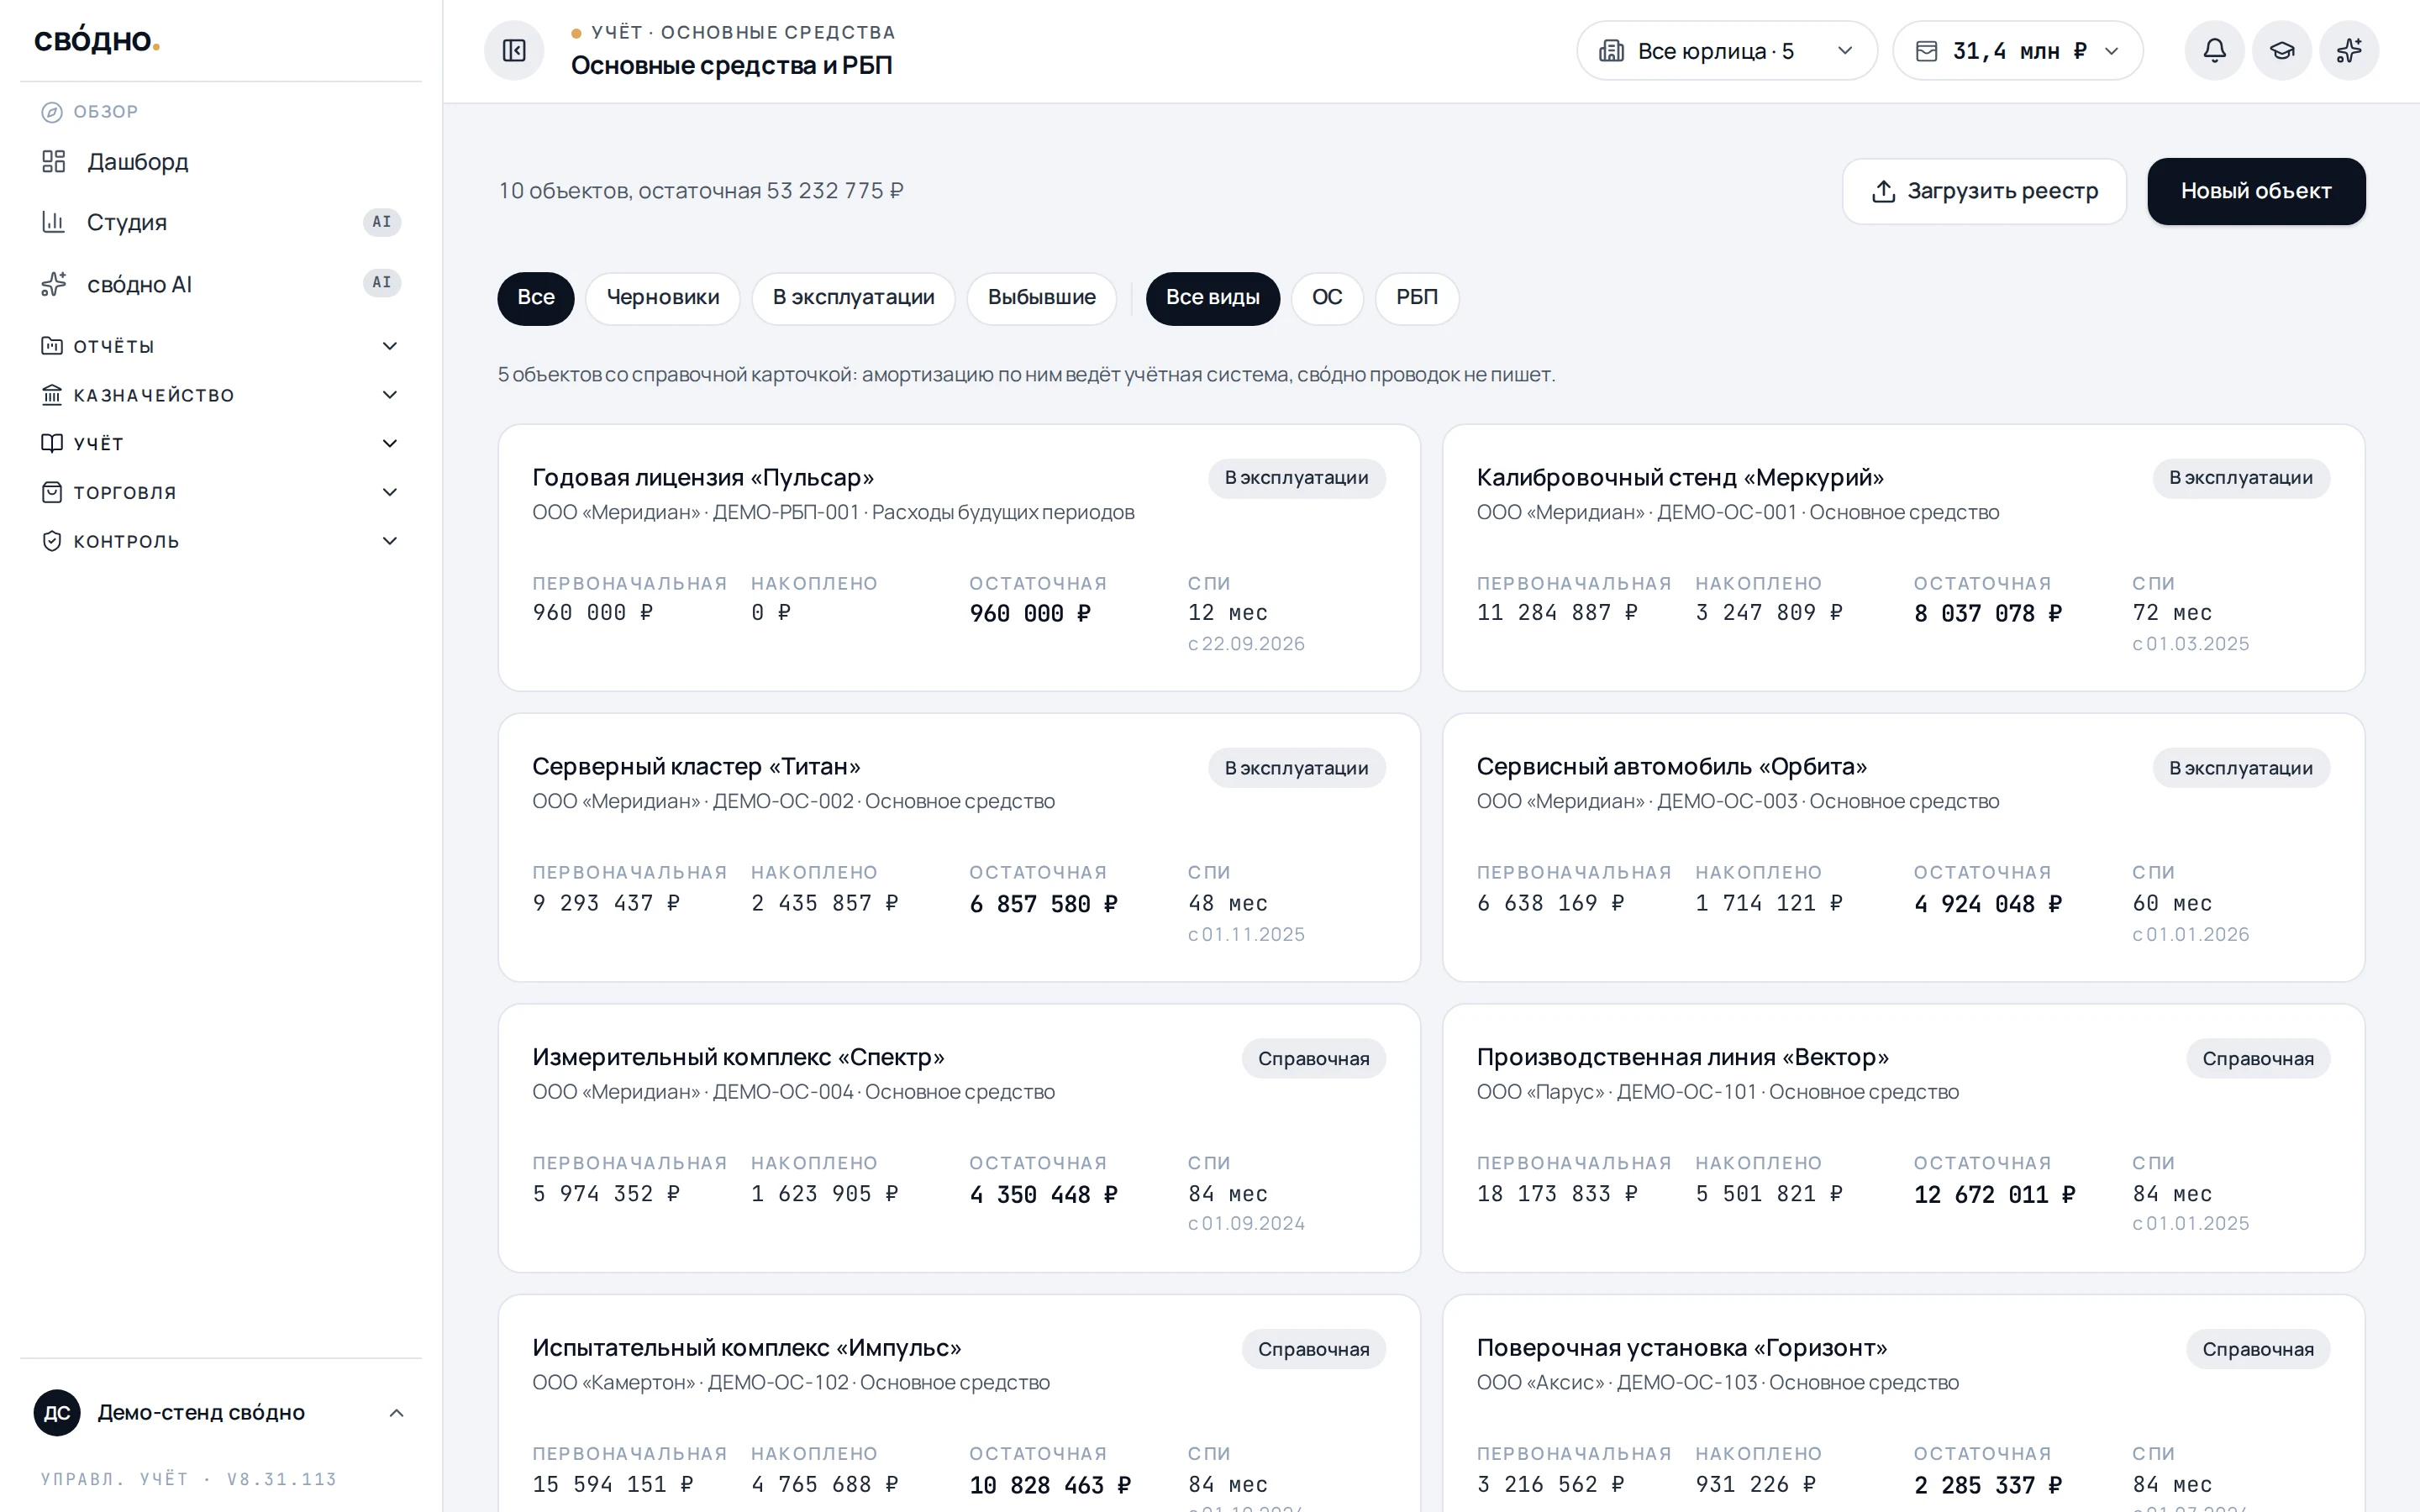This screenshot has width=2420, height=1512.
Task: Click the свóдно logo
Action: 97,41
